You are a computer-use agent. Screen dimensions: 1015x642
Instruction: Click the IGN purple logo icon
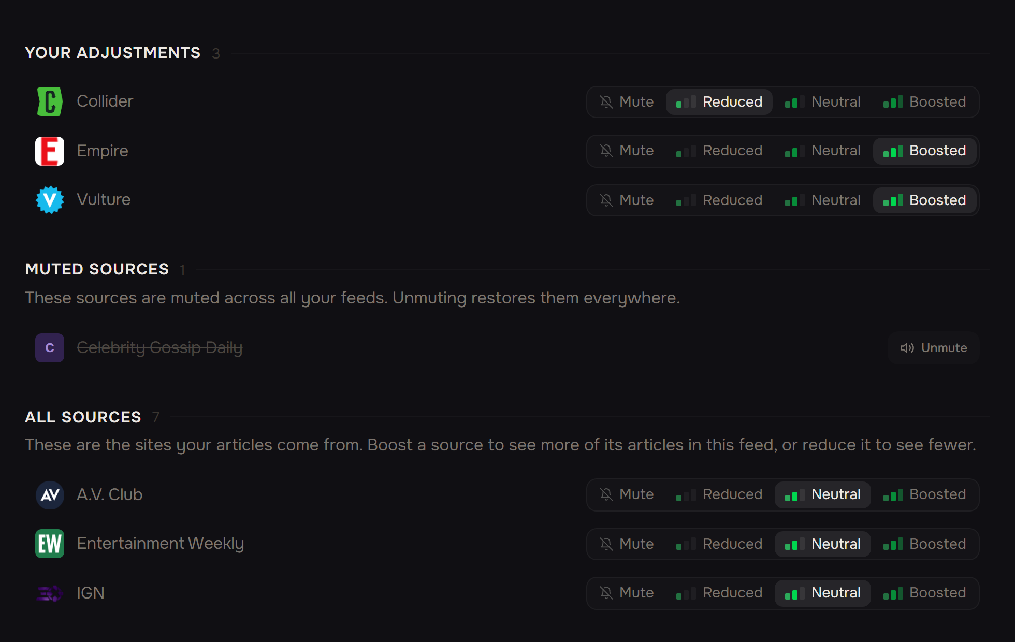50,593
